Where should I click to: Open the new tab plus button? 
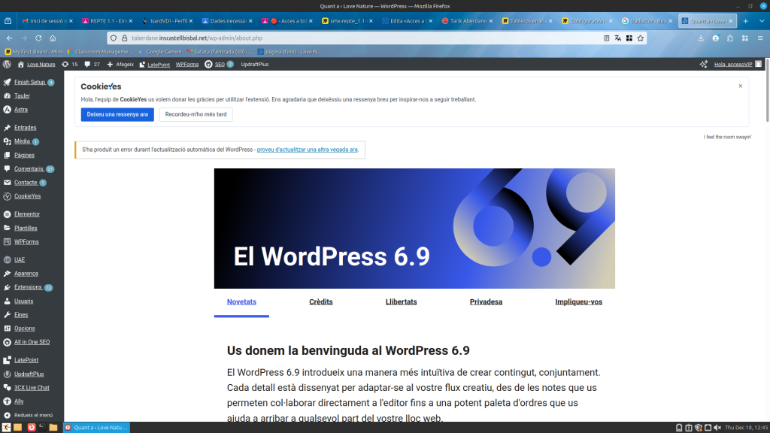coord(745,21)
